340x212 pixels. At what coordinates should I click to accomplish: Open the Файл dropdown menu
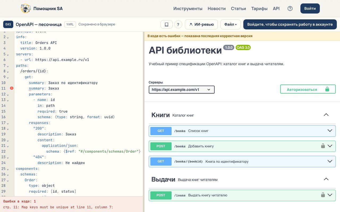point(231,24)
